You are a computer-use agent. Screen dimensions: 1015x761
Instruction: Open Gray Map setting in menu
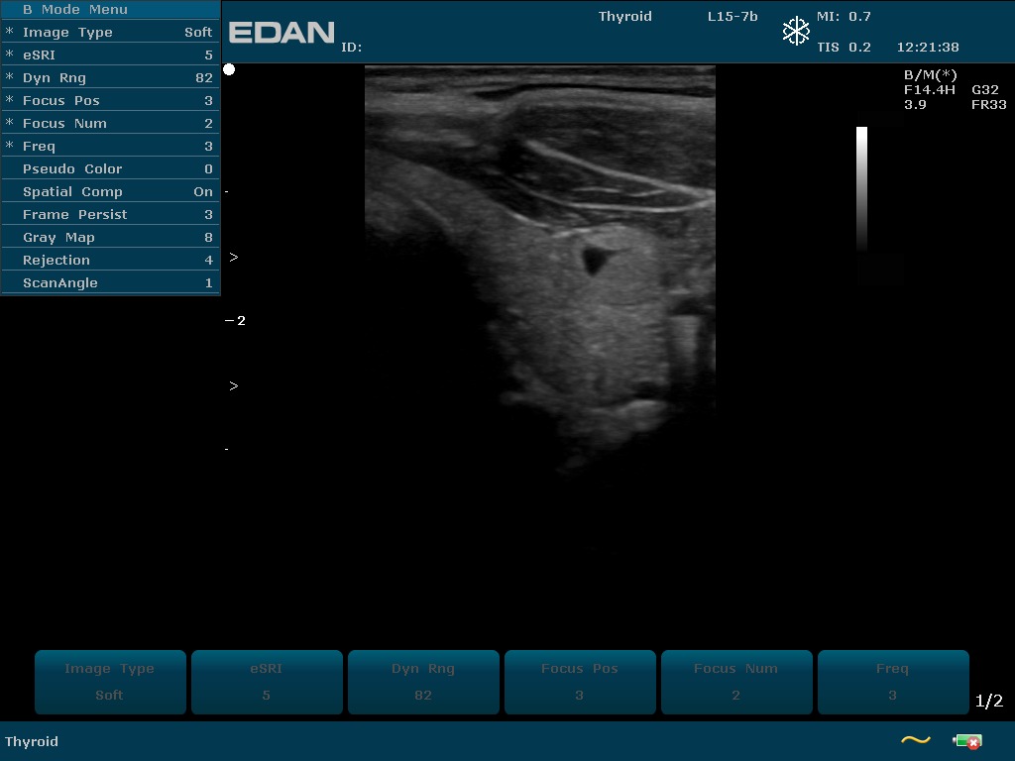tap(110, 238)
